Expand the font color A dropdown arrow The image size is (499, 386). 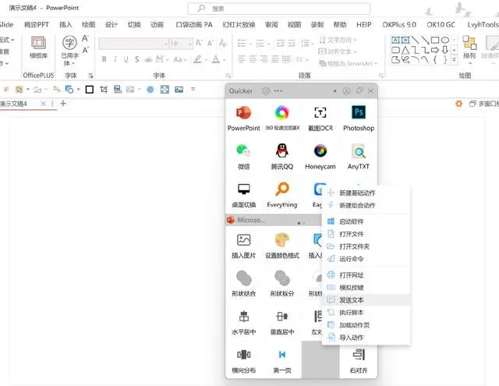pos(225,59)
